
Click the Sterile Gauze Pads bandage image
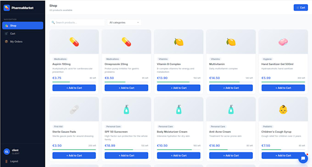pos(74,110)
